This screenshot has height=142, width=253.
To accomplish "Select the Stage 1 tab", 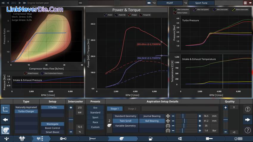I will [115, 109].
